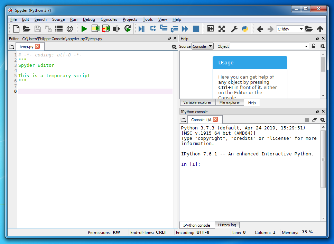Open the editor pane options gear icon
The image size is (334, 244).
174,47
